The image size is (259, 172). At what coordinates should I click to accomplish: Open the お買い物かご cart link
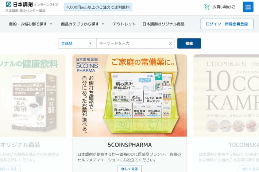tap(220, 7)
